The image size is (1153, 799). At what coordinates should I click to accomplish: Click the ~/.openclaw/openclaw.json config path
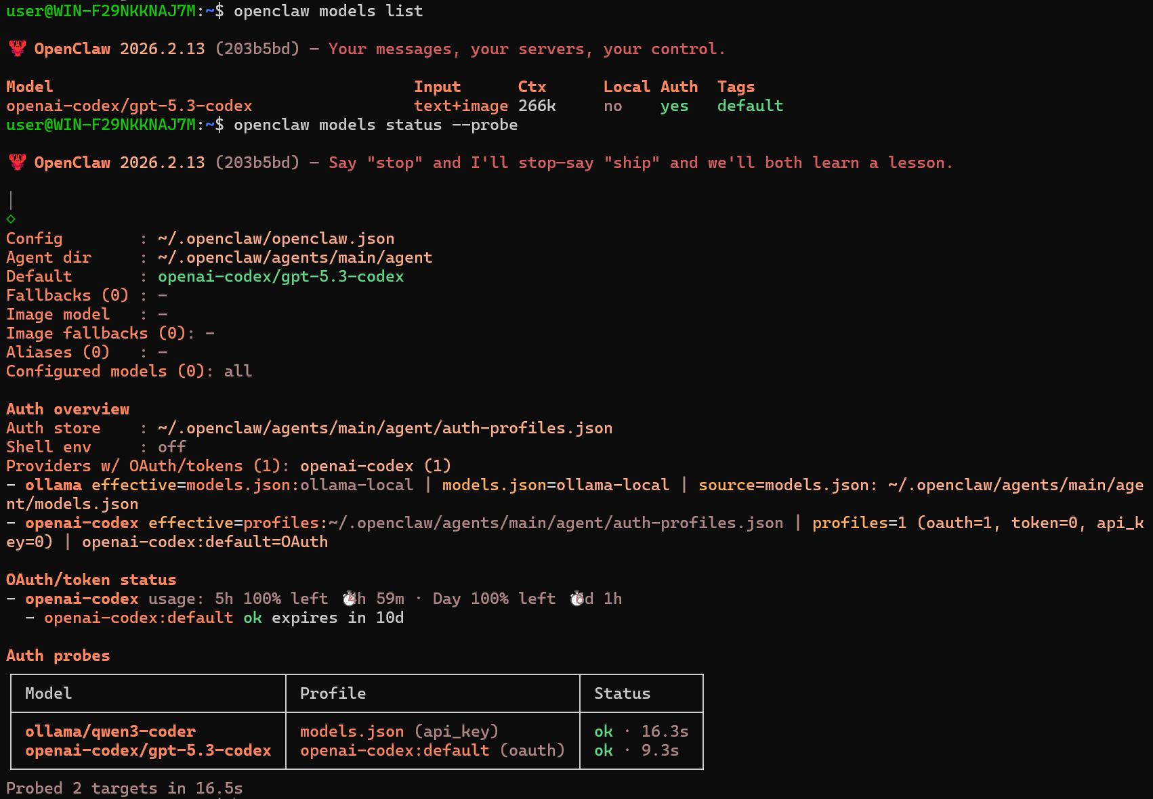coord(276,238)
